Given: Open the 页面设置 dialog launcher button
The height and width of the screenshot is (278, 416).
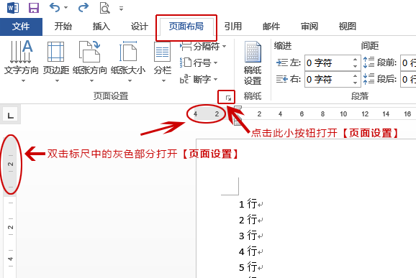Looking at the screenshot, I should point(228,98).
